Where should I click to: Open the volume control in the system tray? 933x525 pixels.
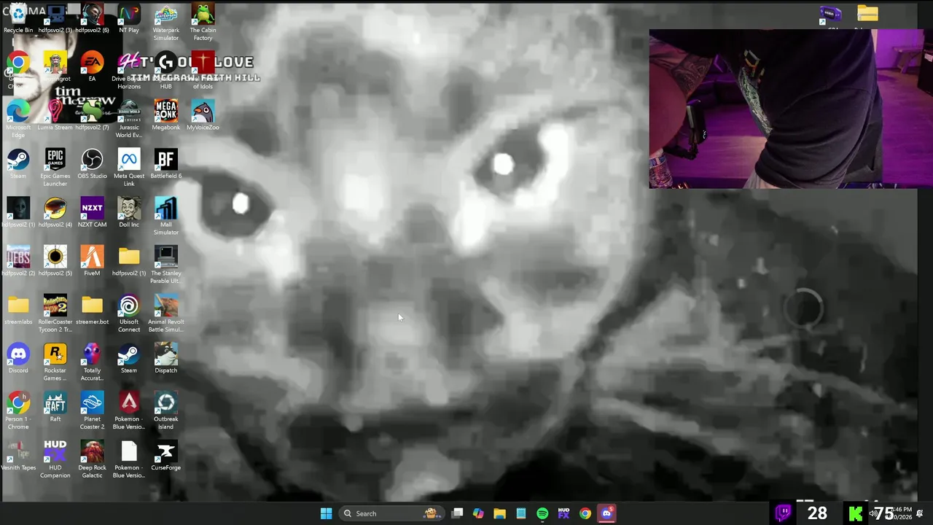873,513
